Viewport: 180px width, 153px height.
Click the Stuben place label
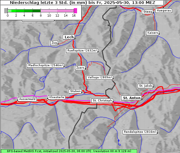point(75,91)
